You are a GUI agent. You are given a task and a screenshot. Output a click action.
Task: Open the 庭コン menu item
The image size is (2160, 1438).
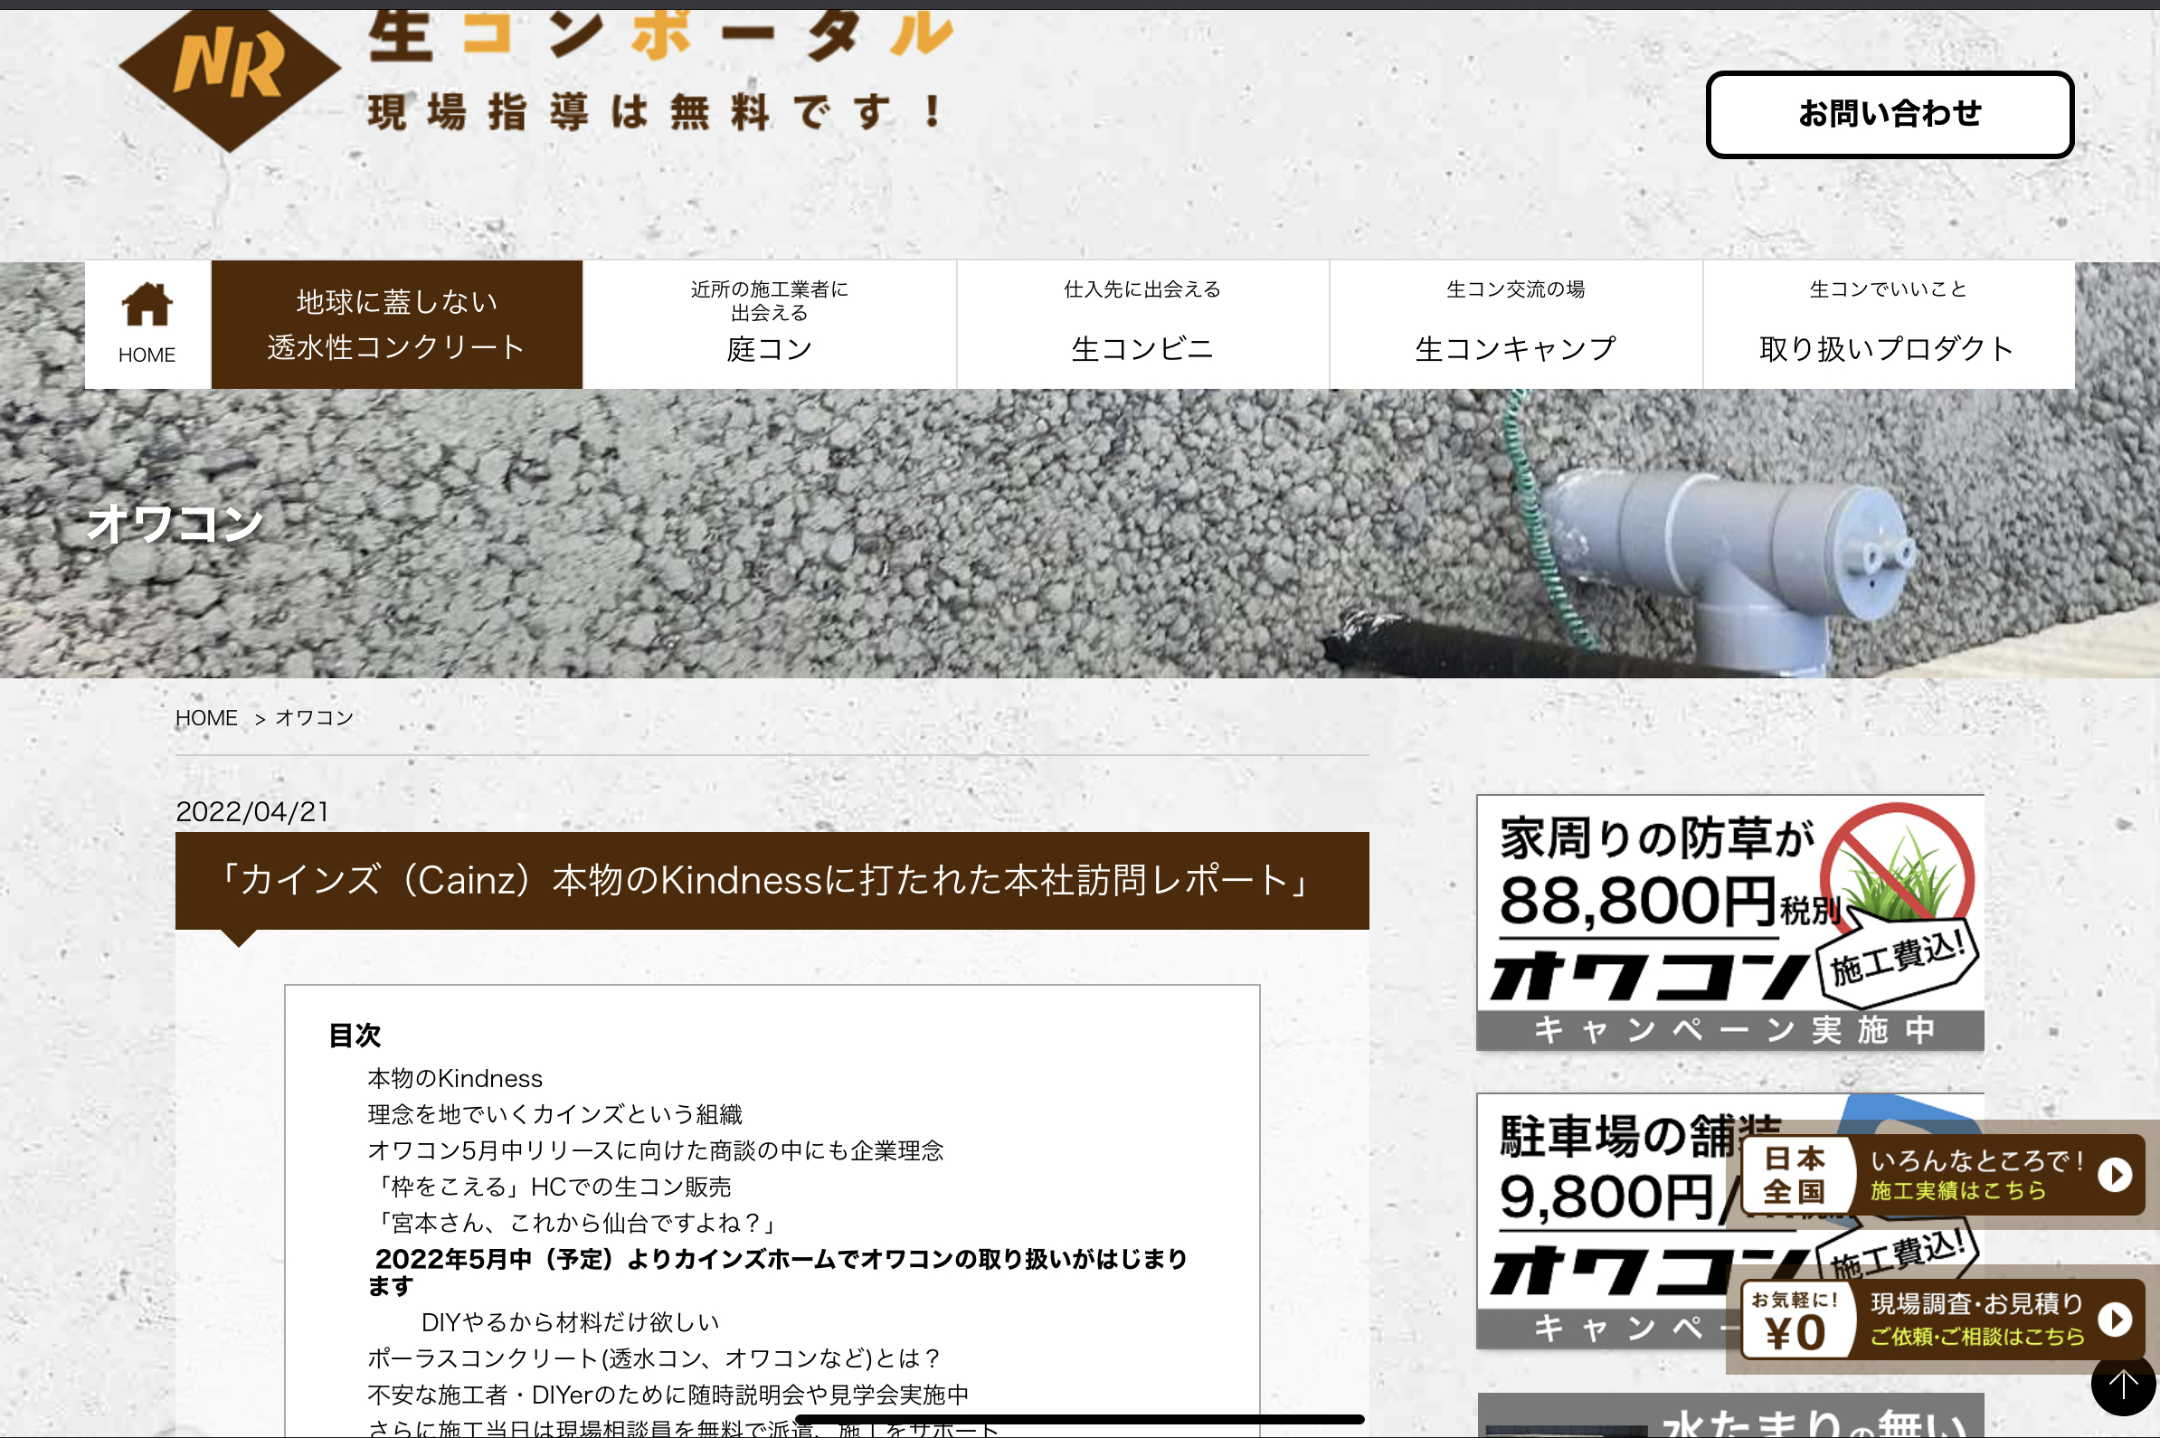(770, 325)
